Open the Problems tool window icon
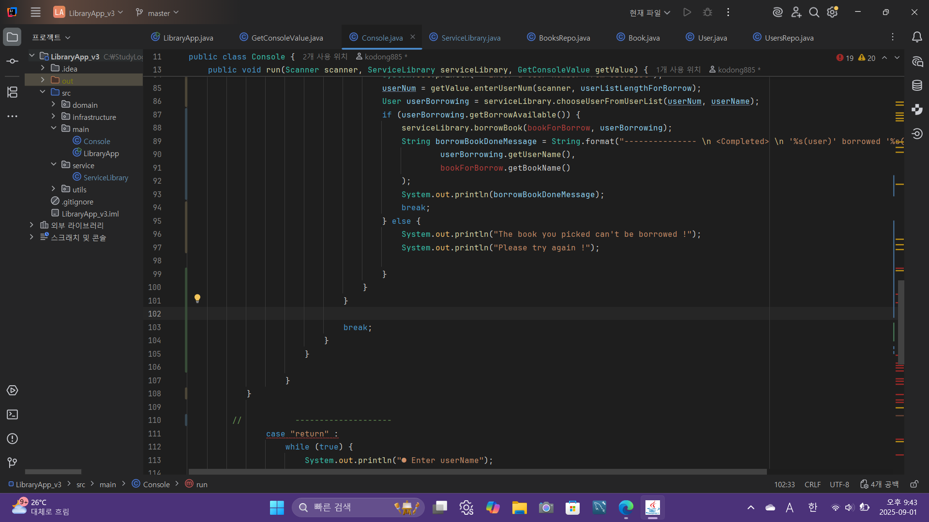 click(x=13, y=439)
